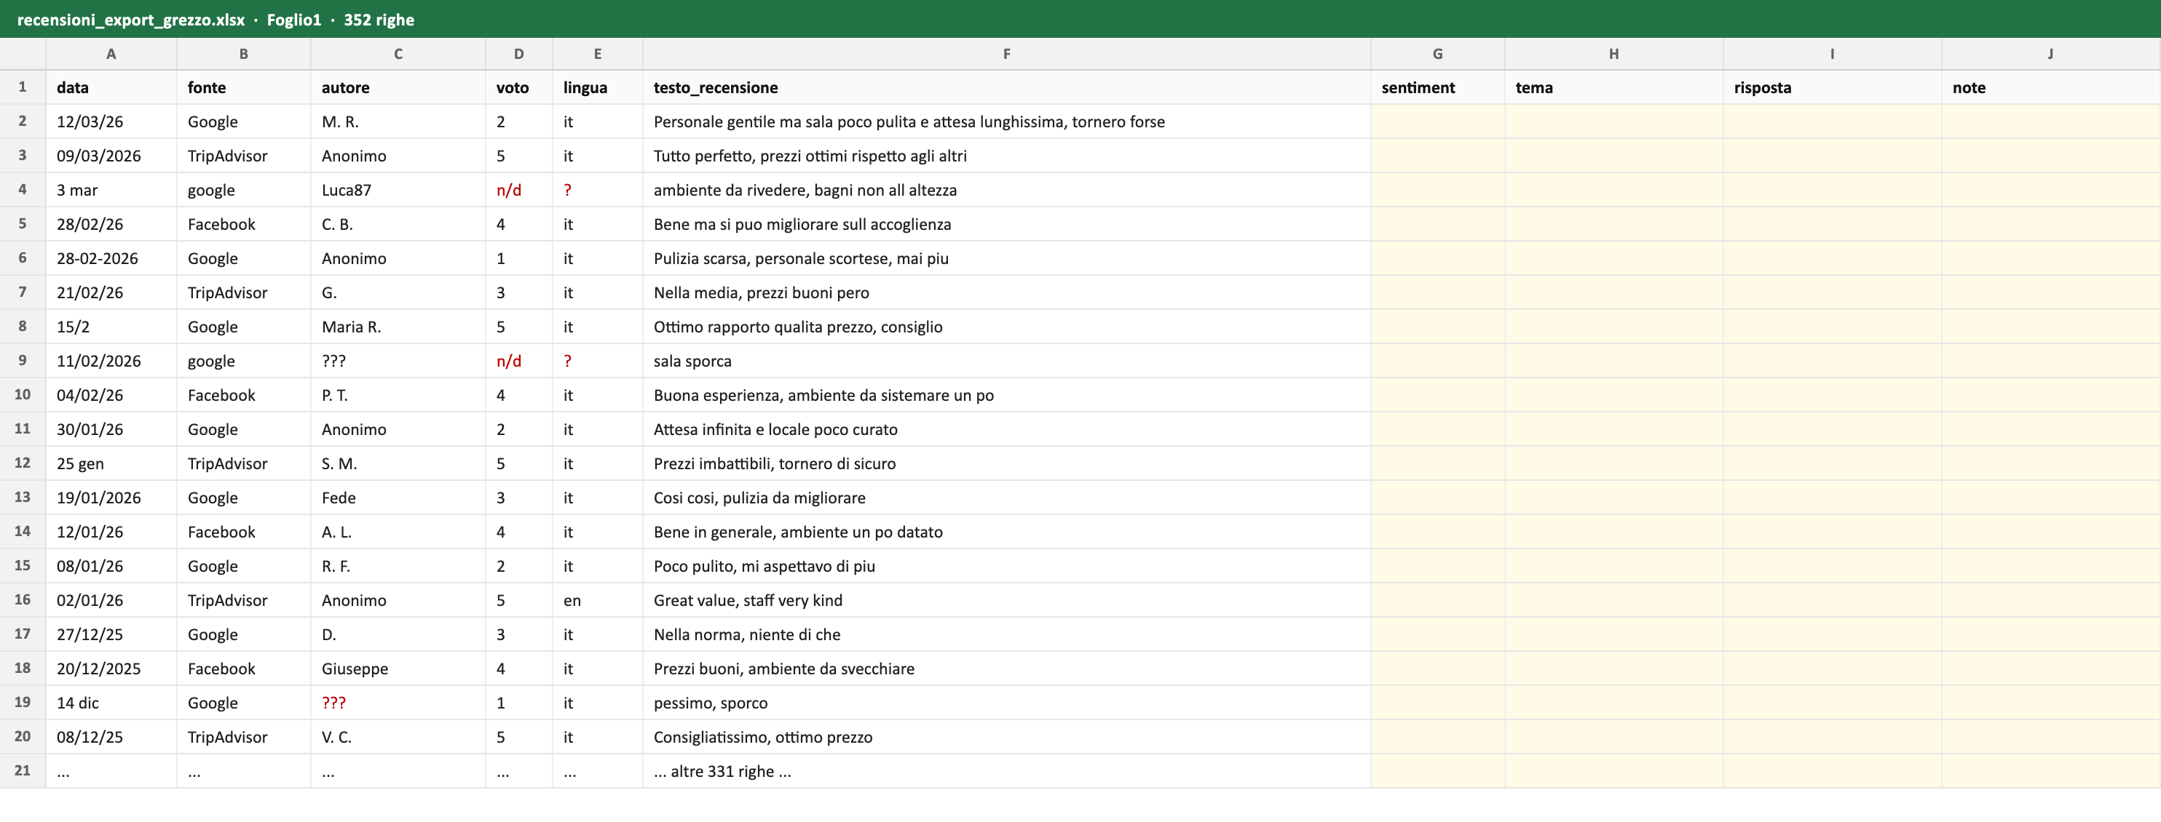Image resolution: width=2161 pixels, height=822 pixels.
Task: Click the title 'recensioni_export_grezzo.xlsx'
Action: (x=131, y=19)
